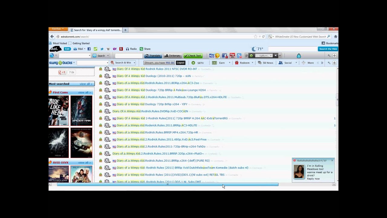
Task: Open the Getting Started bookmark
Action: pos(79,43)
